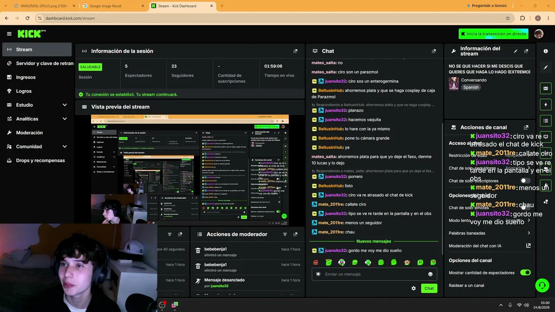Pop out the Información del stream panel
This screenshot has height=312, width=555.
[x=526, y=51]
